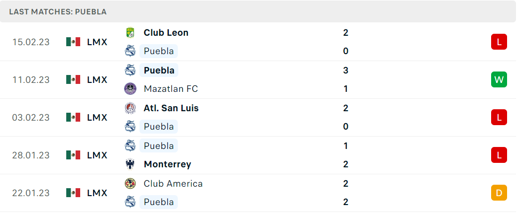Click the orange D result badge
The width and height of the screenshot is (524, 216).
[499, 193]
